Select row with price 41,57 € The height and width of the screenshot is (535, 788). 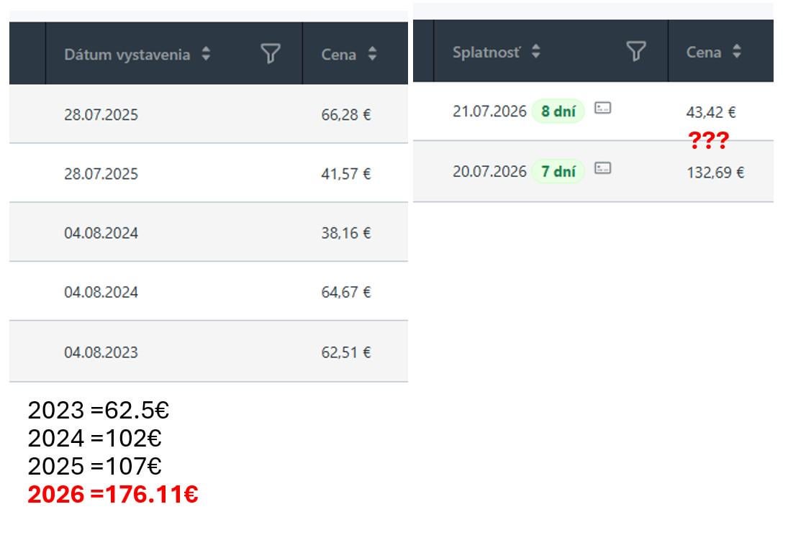click(209, 173)
